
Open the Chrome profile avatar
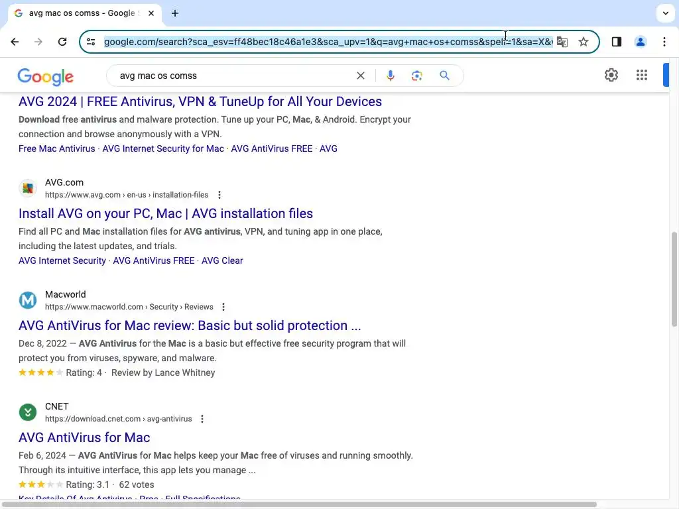click(x=640, y=42)
